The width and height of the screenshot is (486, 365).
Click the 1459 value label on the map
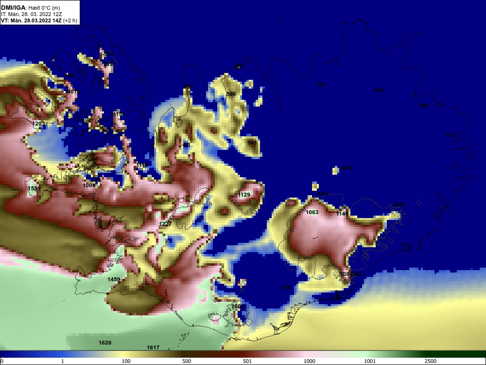pos(114,279)
